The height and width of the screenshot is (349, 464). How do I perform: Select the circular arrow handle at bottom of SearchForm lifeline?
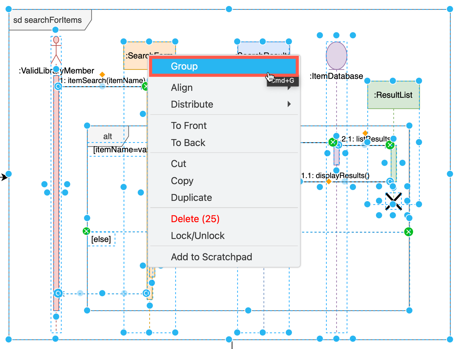(x=146, y=294)
